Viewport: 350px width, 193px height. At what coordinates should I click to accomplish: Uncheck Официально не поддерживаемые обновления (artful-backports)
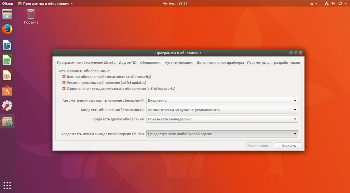point(64,88)
